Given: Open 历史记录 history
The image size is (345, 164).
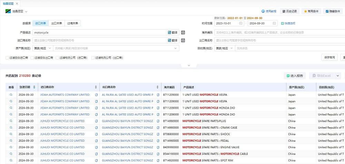Looking at the screenshot, I should (x=289, y=11).
